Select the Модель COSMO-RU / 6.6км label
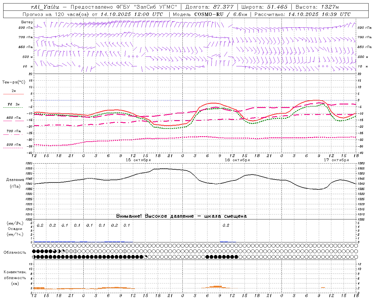 pyautogui.click(x=210, y=14)
